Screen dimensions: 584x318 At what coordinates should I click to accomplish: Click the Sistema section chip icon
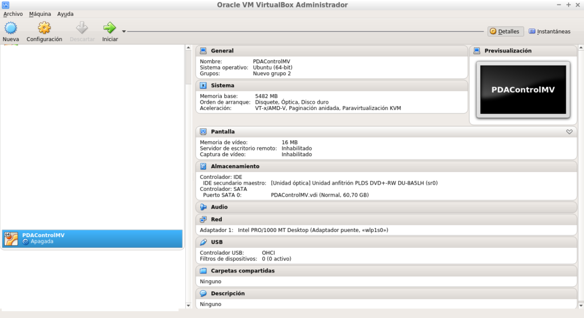(x=203, y=85)
